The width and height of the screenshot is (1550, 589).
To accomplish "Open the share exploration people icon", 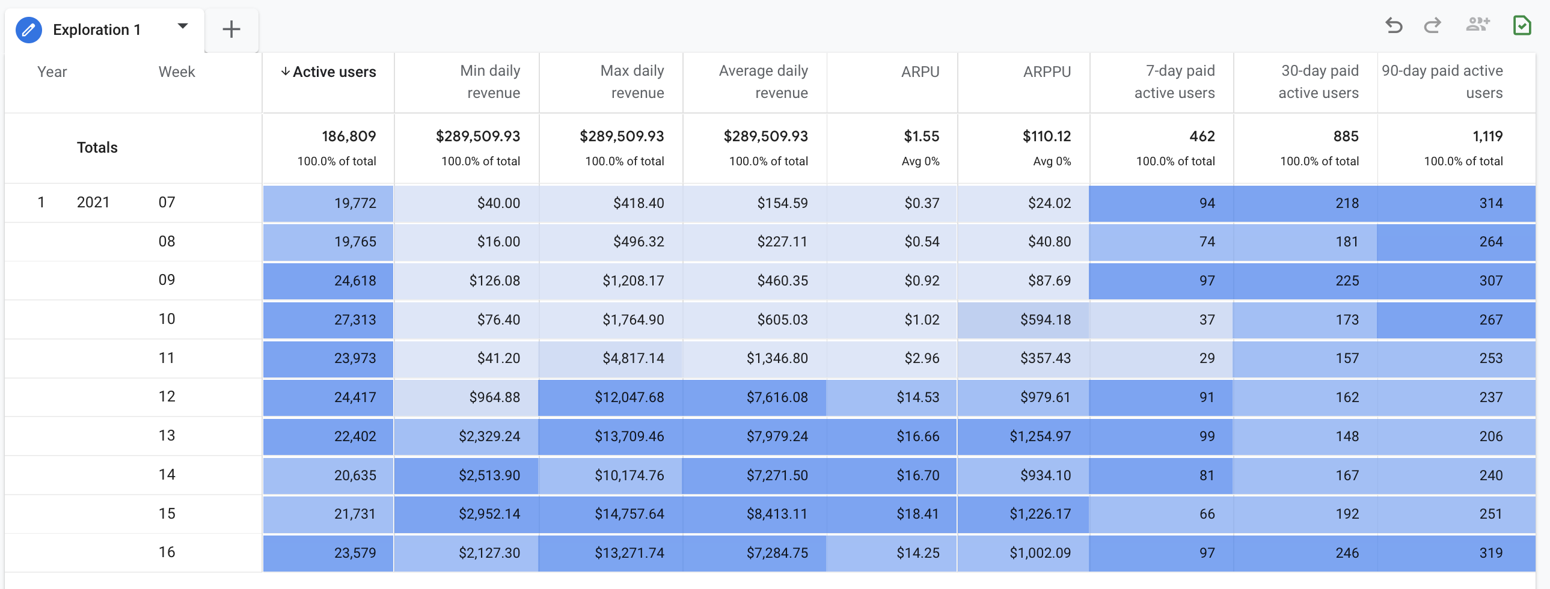I will 1477,25.
